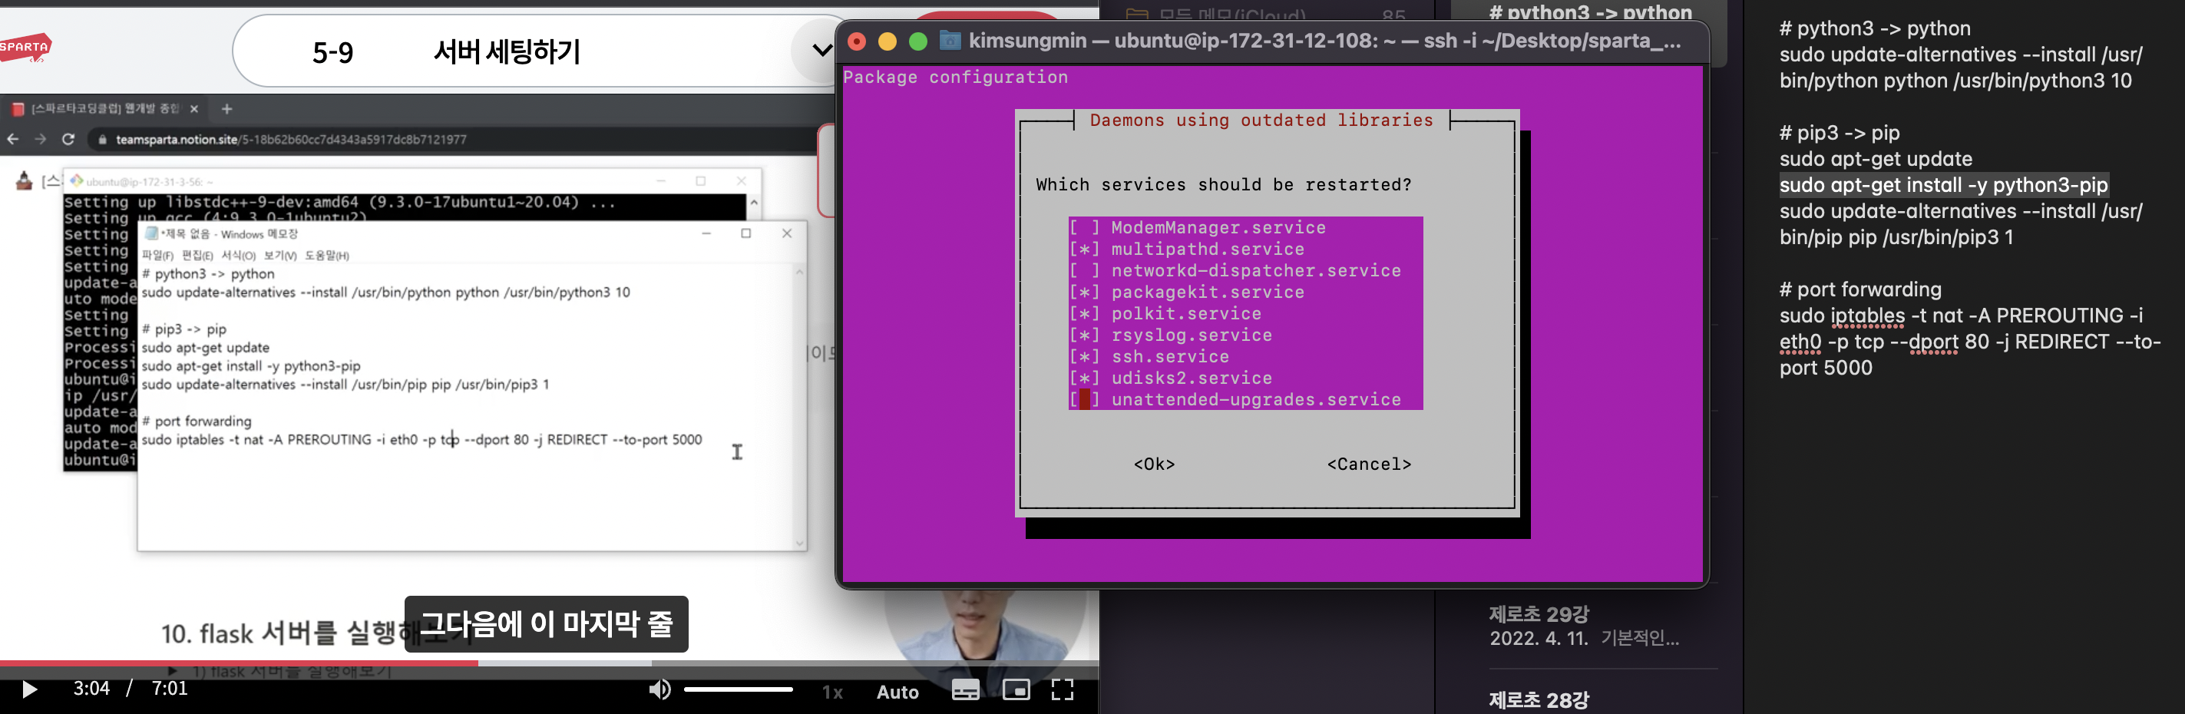
Task: Expand the 5-9 서버 세팅하기 lecture dropdown
Action: coord(821,51)
